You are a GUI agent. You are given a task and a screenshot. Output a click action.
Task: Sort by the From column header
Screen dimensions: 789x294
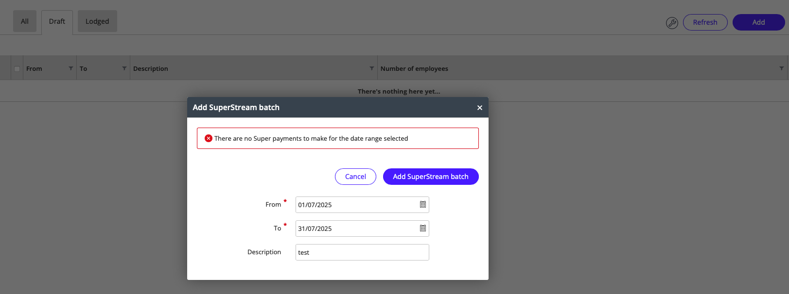click(34, 69)
